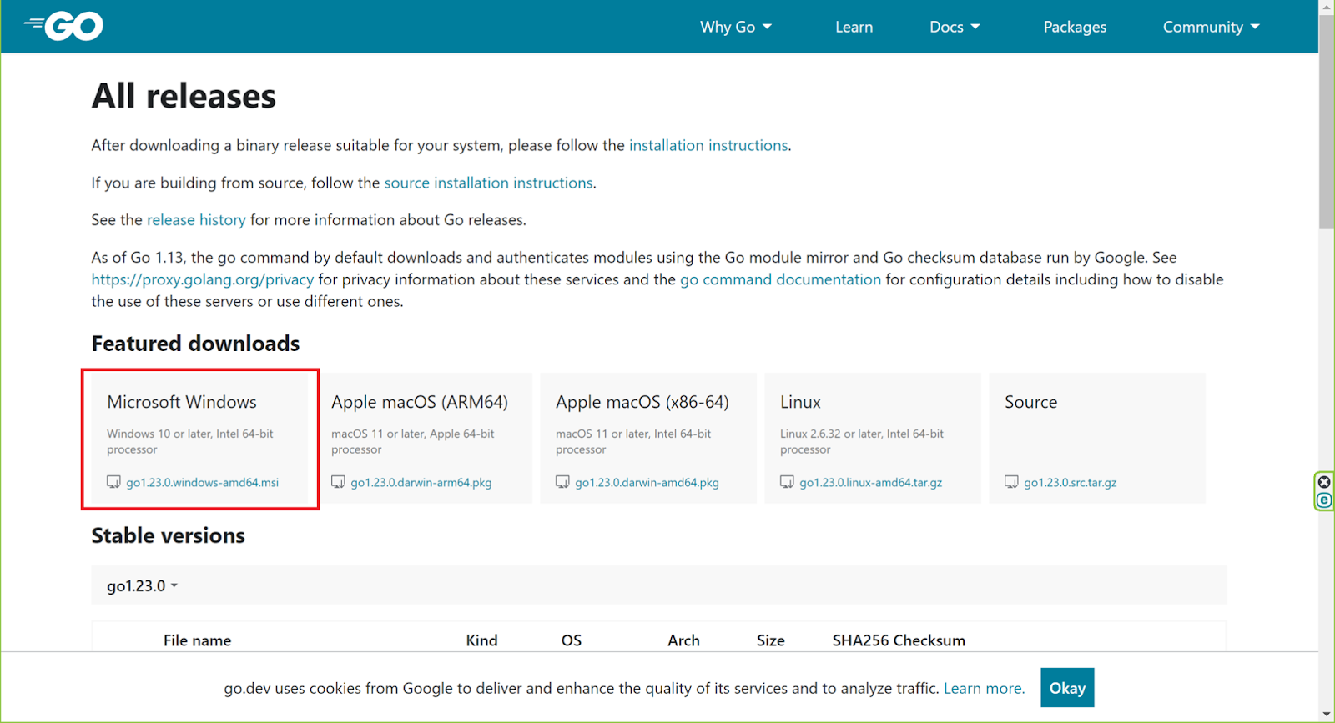Click the Kind column header
This screenshot has width=1335, height=723.
pyautogui.click(x=481, y=640)
